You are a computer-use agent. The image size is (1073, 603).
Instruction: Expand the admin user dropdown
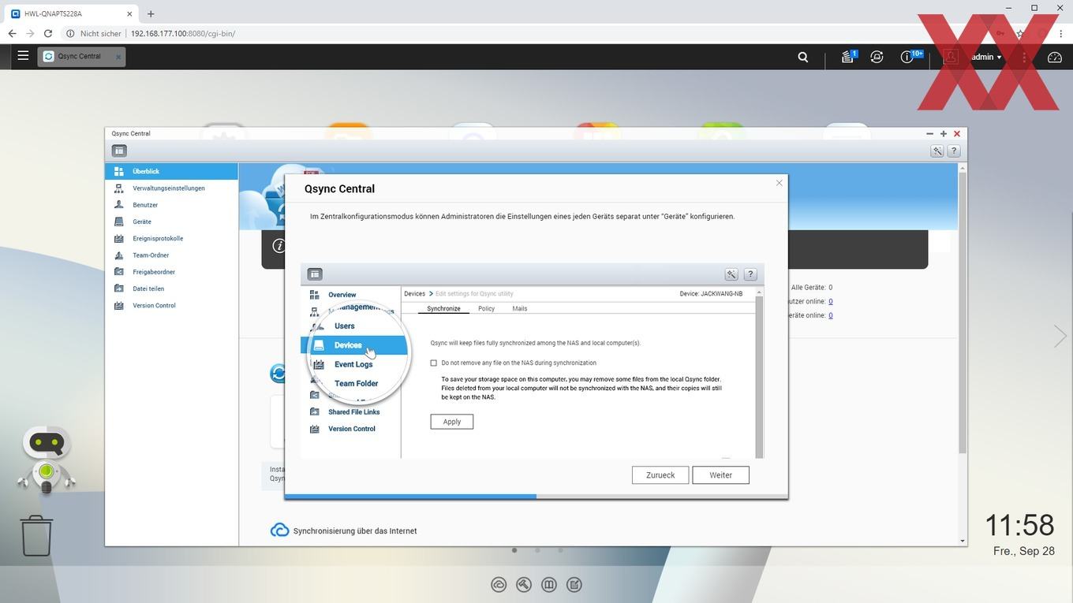[986, 57]
